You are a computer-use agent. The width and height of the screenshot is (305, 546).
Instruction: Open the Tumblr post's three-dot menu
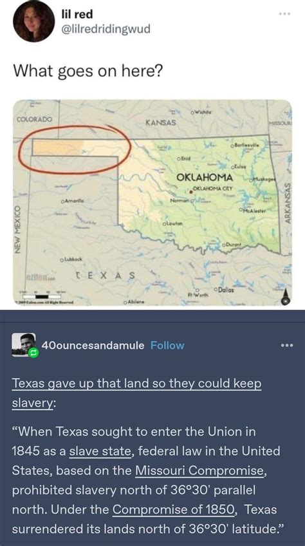point(288,345)
